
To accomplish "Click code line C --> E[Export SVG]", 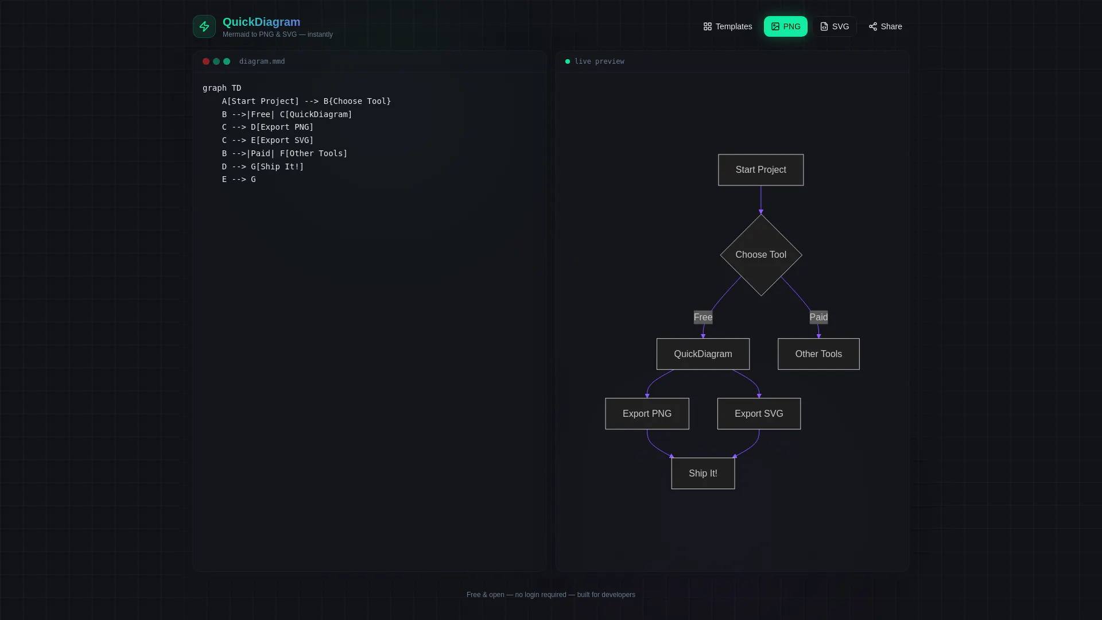I will (268, 140).
